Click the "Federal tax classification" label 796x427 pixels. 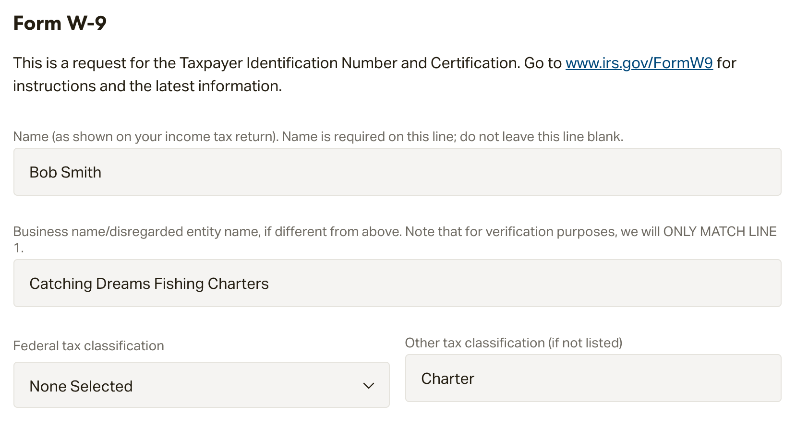(89, 346)
